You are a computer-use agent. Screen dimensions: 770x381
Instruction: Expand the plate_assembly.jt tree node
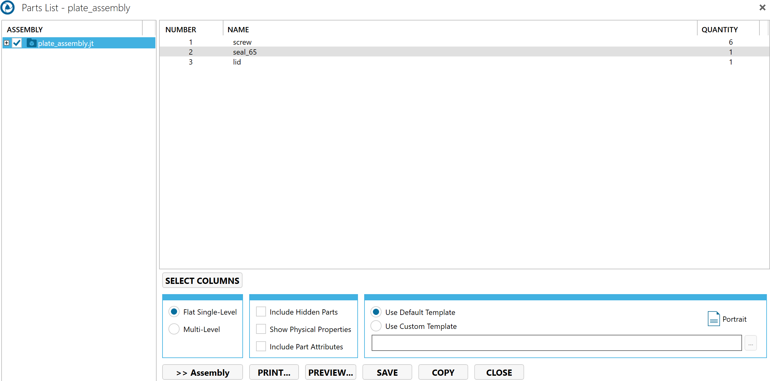[7, 43]
